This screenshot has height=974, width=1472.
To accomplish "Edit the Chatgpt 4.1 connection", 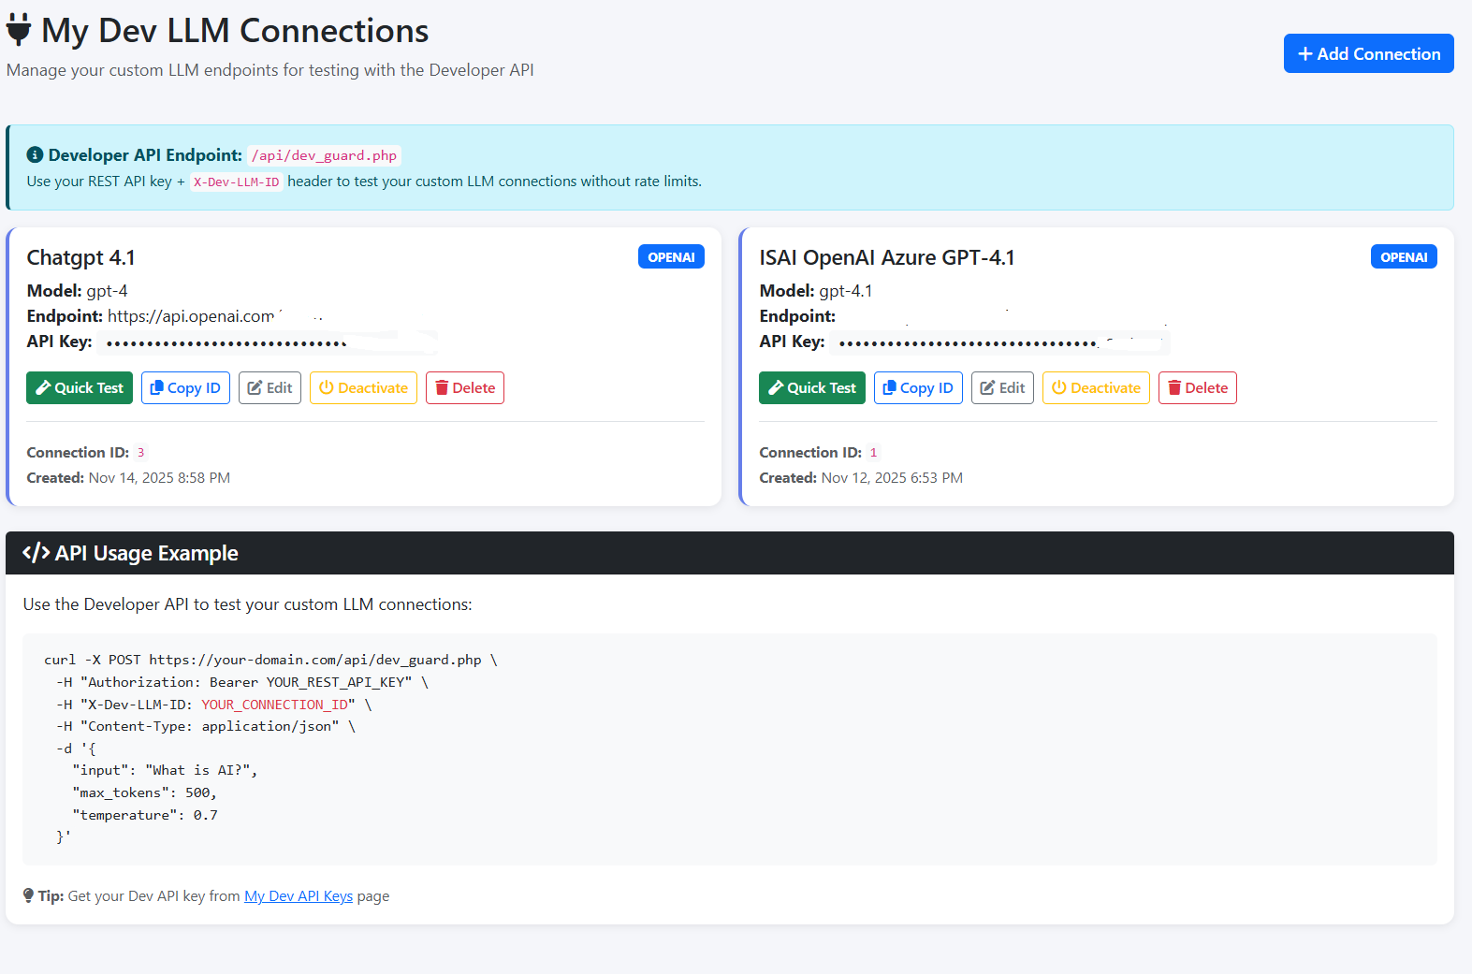I will pos(270,388).
